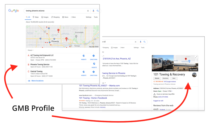Expand the Hours filter dropdown
The height and width of the screenshot is (125, 209).
click(x=31, y=50)
